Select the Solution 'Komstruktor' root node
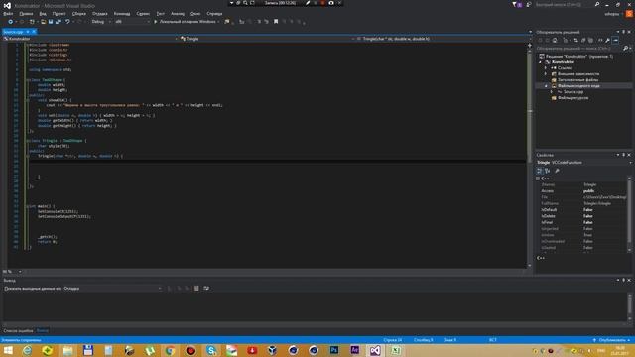 [x=579, y=56]
